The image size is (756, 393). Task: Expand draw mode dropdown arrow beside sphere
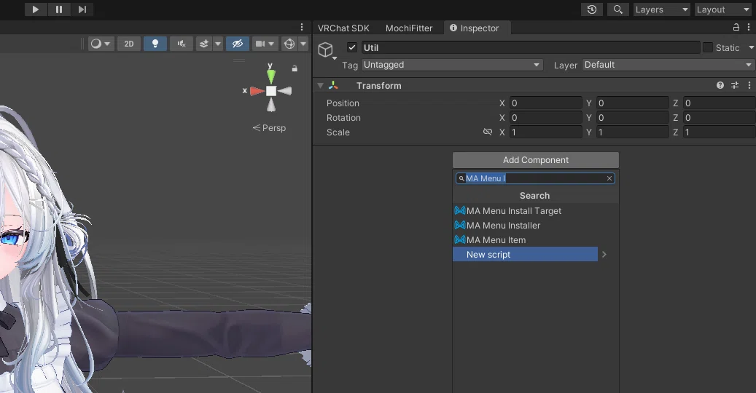(107, 44)
